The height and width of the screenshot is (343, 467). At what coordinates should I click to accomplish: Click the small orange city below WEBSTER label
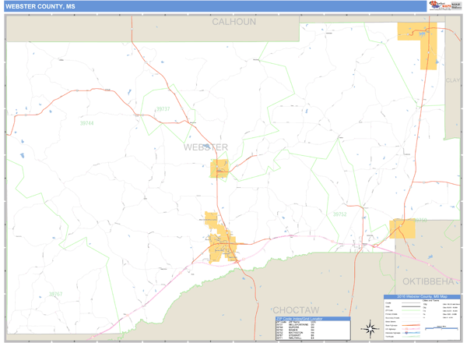coord(219,168)
